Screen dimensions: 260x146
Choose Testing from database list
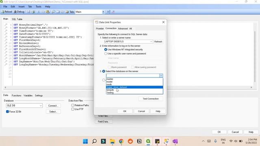click(134, 93)
